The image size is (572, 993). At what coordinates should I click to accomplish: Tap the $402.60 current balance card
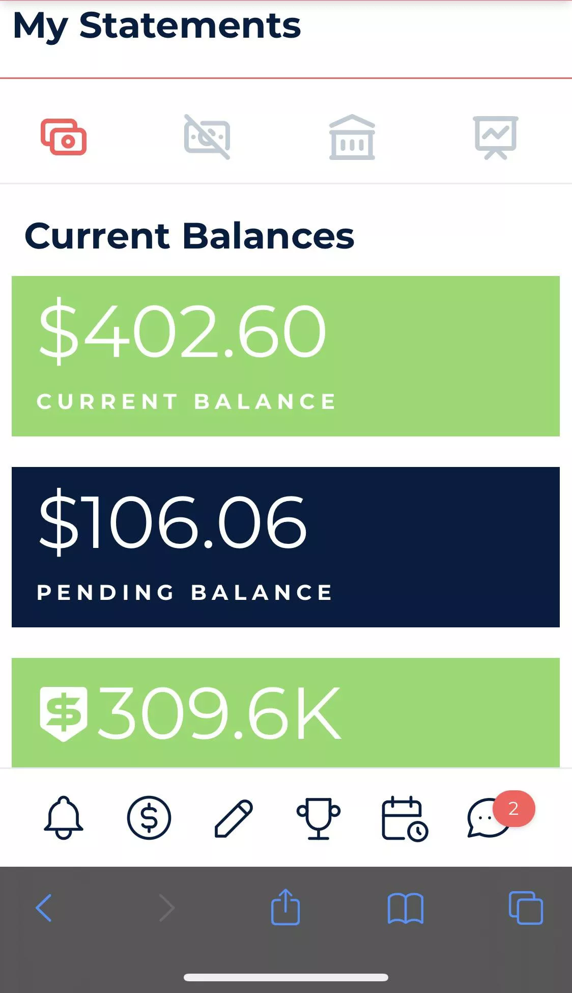[x=285, y=356]
